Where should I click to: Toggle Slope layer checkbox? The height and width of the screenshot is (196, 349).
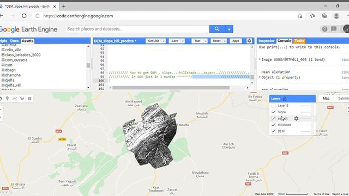click(x=274, y=112)
